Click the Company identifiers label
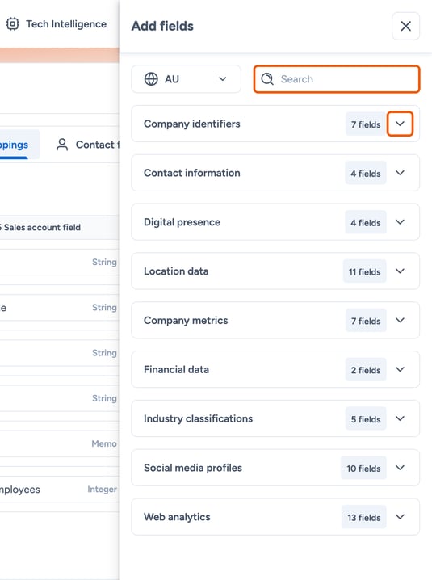Image resolution: width=432 pixels, height=580 pixels. pos(192,124)
